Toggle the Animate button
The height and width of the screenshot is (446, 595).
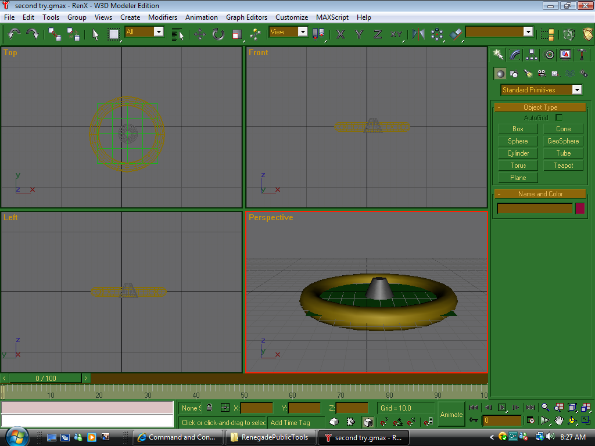pyautogui.click(x=451, y=414)
